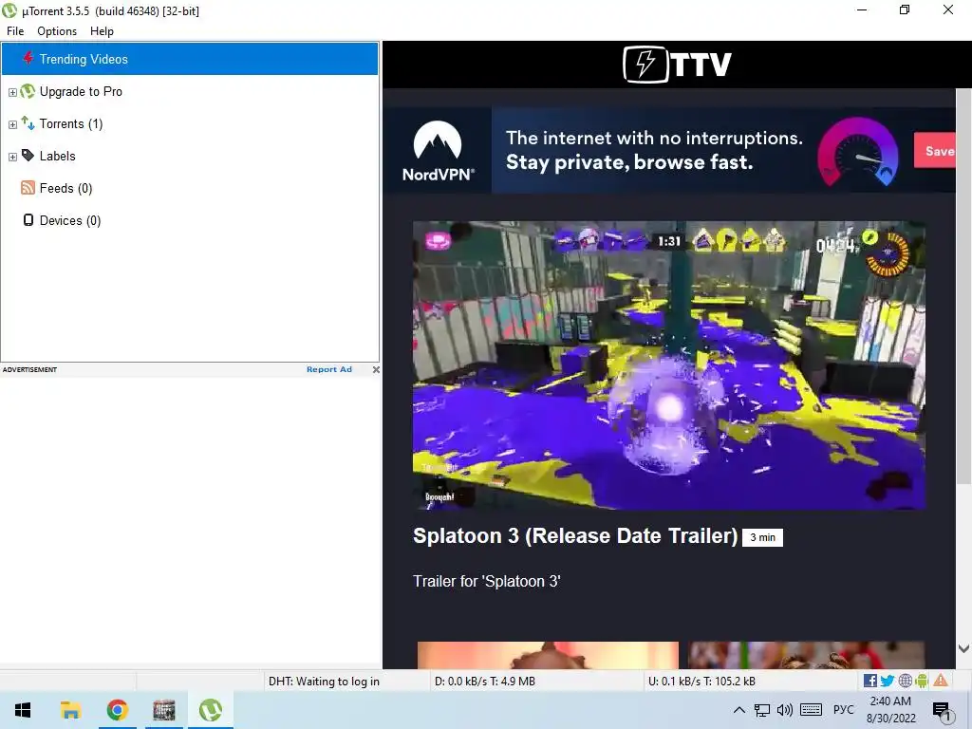
Task: Select Feeds (0) in sidebar
Action: 65,188
